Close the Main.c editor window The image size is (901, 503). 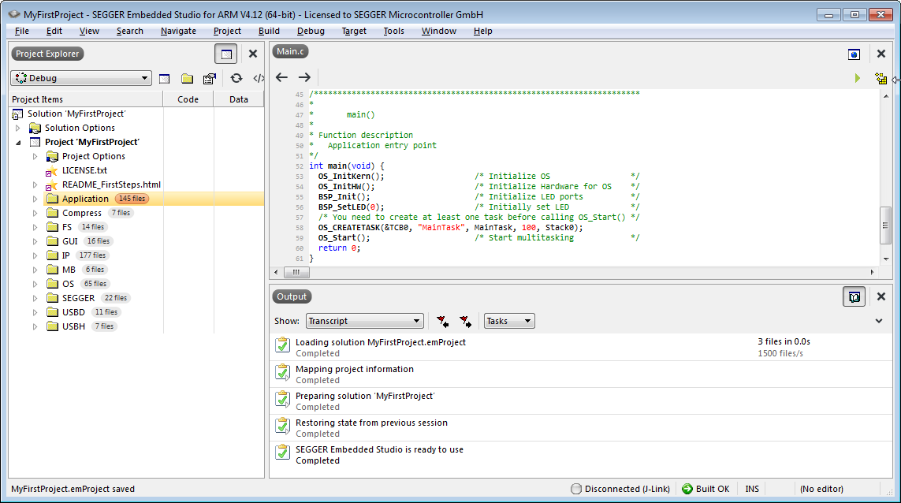click(881, 54)
